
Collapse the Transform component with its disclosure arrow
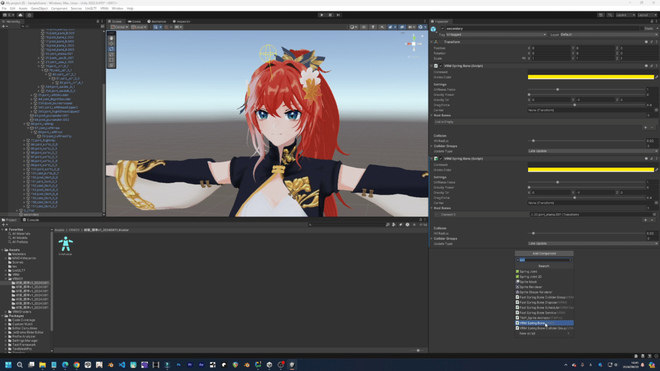432,41
